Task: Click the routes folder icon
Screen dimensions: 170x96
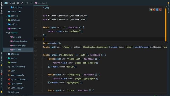Action: click(x=9, y=33)
